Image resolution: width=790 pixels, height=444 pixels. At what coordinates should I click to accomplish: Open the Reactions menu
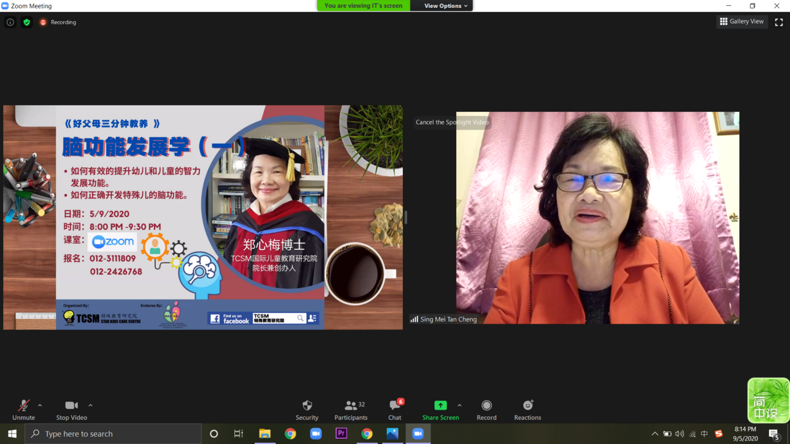point(527,409)
